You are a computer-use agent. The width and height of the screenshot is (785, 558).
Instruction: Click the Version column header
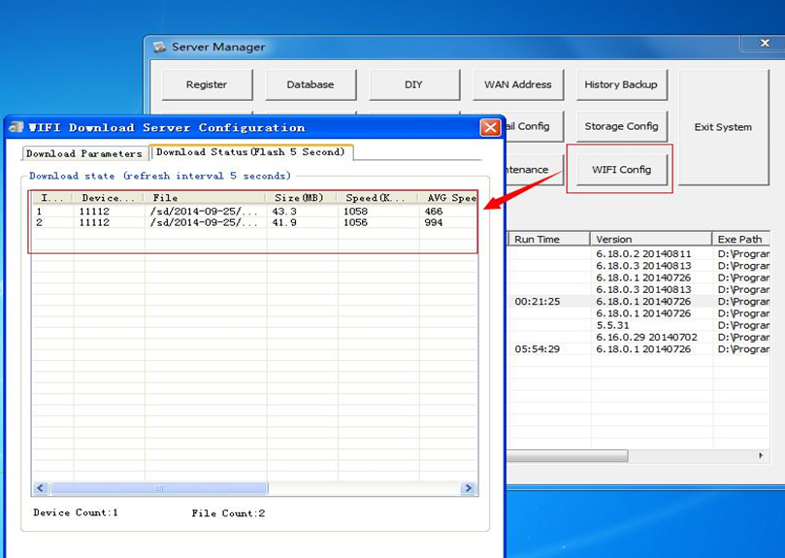[651, 239]
